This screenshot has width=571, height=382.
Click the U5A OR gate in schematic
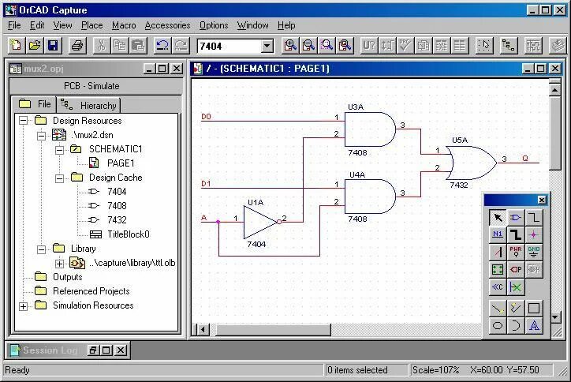[471, 163]
